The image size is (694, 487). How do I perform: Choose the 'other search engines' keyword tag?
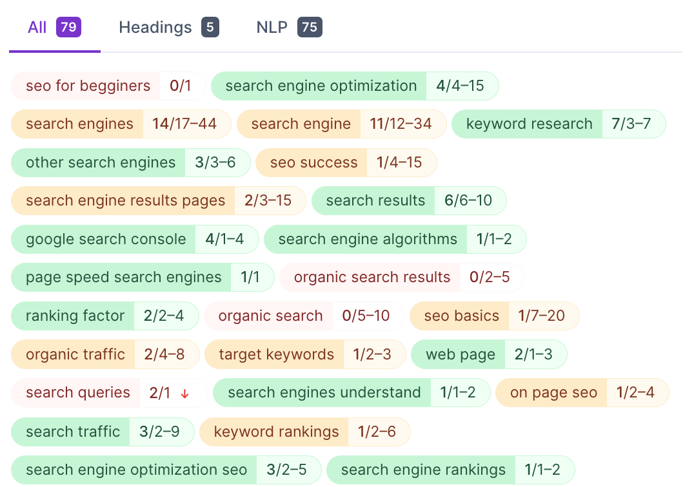pyautogui.click(x=101, y=163)
